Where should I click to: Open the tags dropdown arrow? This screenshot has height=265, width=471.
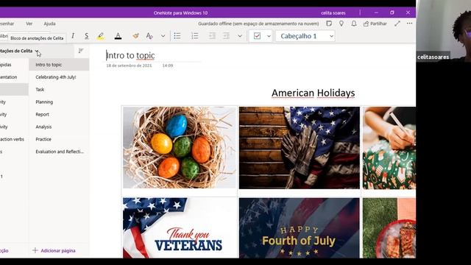click(x=269, y=36)
